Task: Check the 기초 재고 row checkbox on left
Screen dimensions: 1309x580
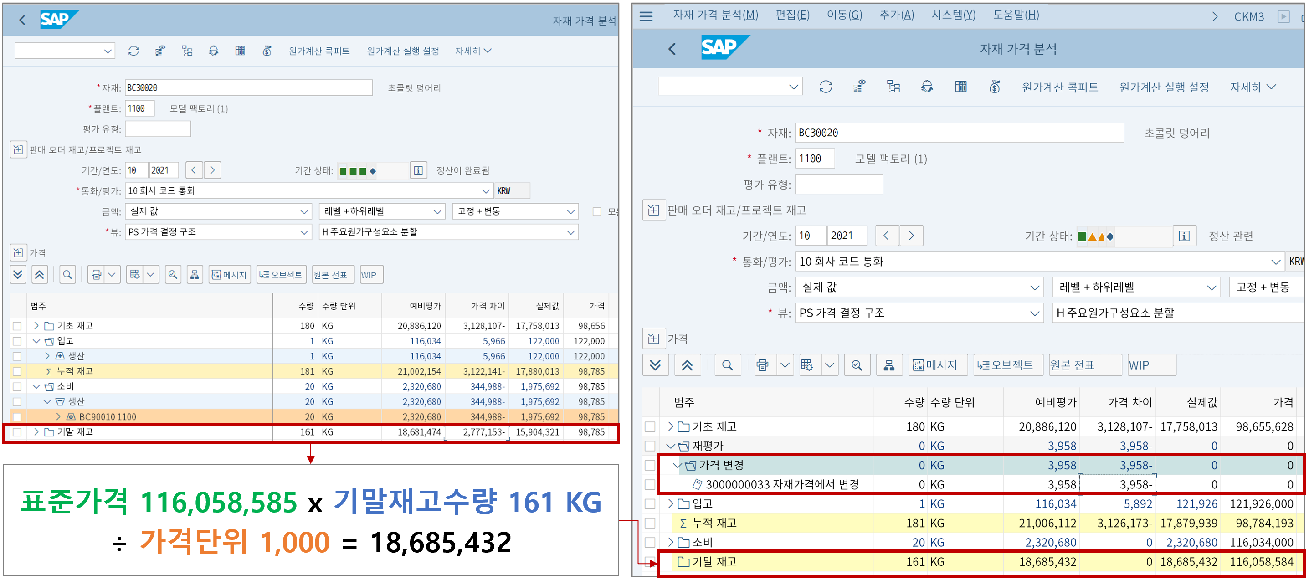Action: coord(17,326)
